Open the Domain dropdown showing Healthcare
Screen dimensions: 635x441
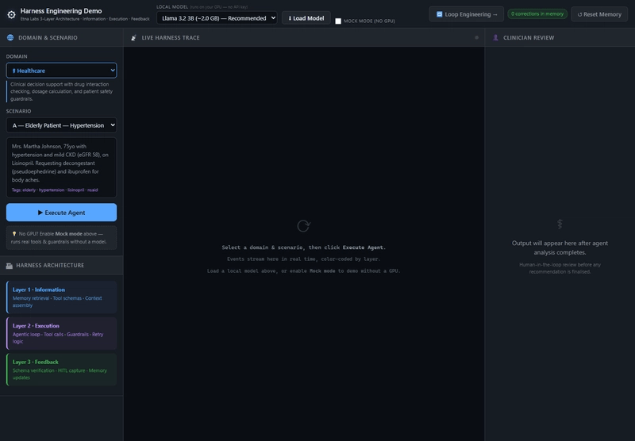[62, 71]
